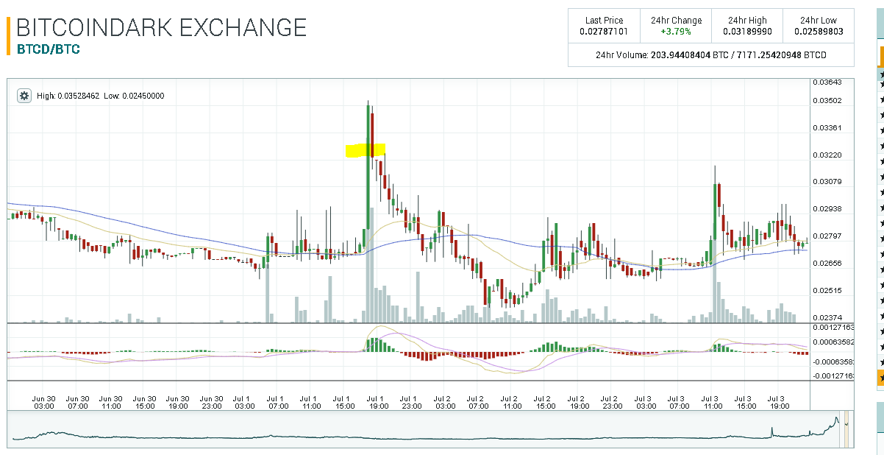
Task: Click the +3.79% change value
Action: pyautogui.click(x=676, y=32)
